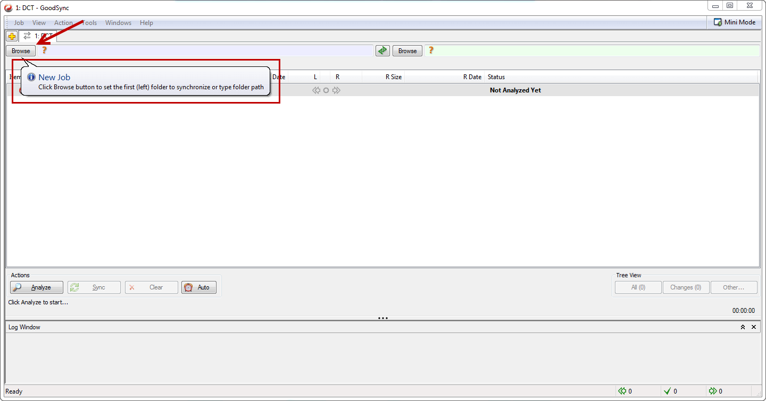Click the left folder question mark icon
The width and height of the screenshot is (766, 401).
[x=45, y=50]
